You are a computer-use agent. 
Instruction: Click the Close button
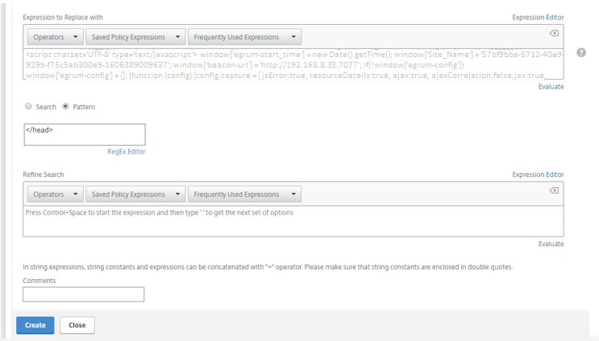point(77,326)
